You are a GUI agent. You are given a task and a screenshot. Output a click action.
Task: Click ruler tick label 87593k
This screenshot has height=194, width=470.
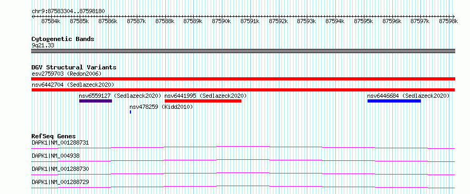306,21
